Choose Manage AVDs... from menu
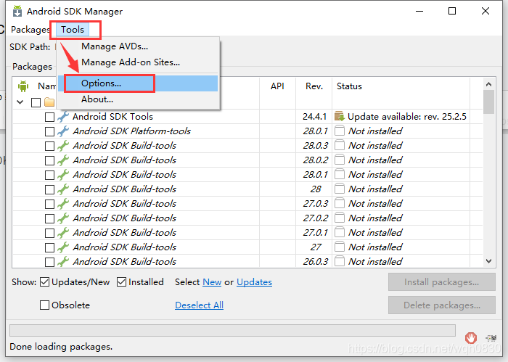Screen dimensions: 508x362 115,46
